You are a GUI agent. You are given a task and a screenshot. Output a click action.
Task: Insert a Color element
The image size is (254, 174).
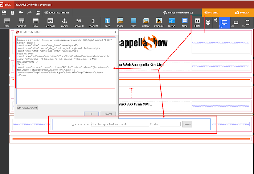click(x=133, y=23)
